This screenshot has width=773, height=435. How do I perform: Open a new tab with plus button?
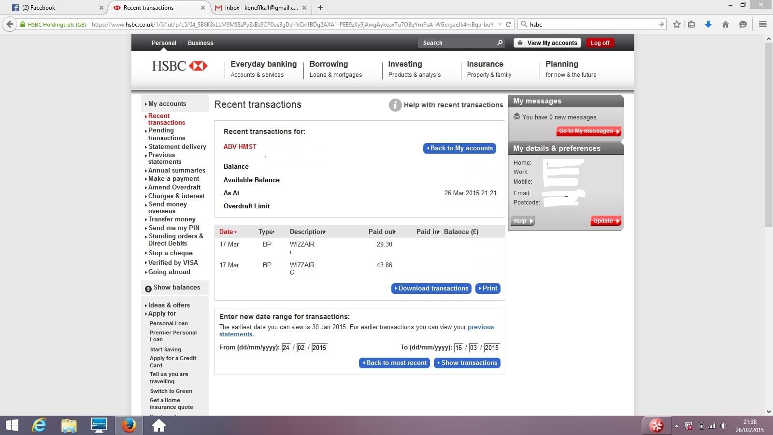pyautogui.click(x=320, y=8)
